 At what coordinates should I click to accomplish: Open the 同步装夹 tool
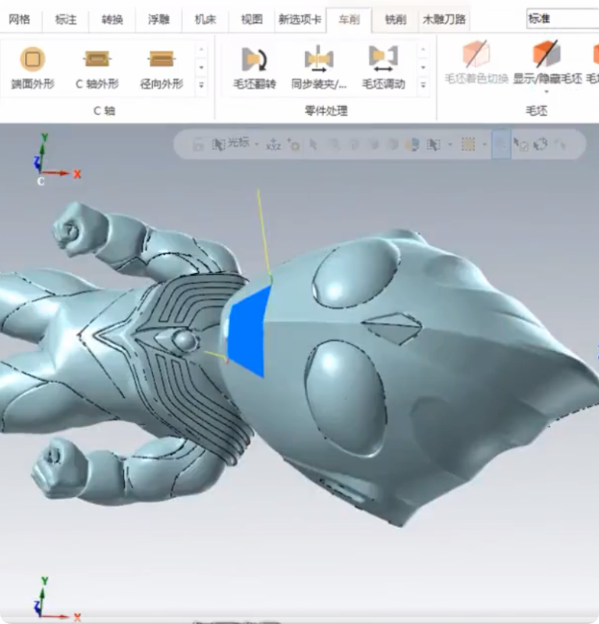(318, 60)
